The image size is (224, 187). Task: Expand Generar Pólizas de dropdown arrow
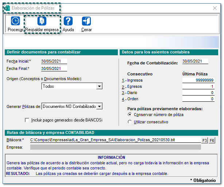tap(99, 106)
